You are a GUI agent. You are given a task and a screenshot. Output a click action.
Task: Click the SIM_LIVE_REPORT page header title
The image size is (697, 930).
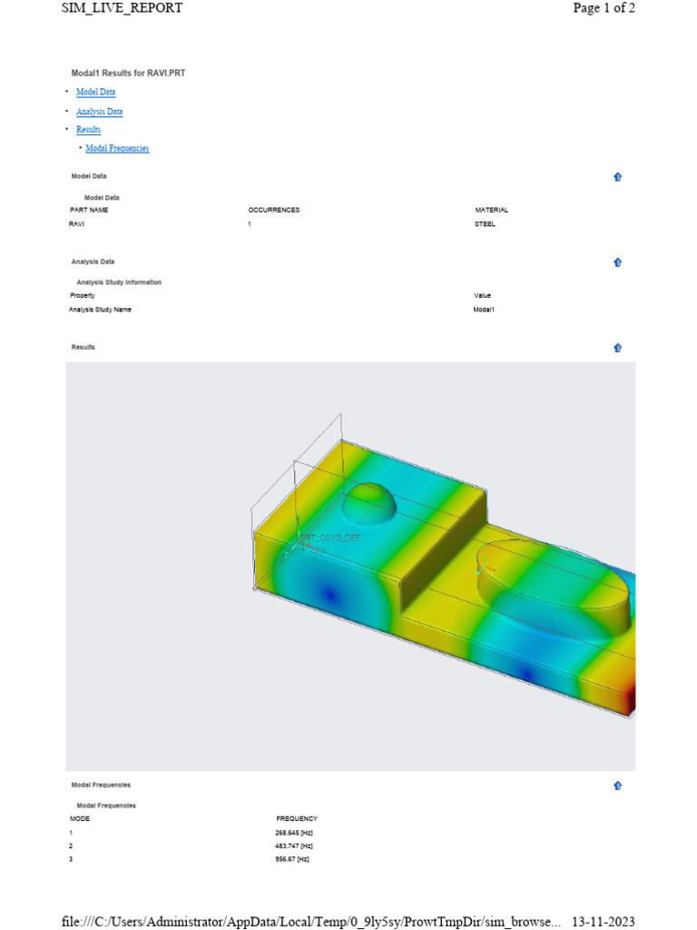[122, 8]
